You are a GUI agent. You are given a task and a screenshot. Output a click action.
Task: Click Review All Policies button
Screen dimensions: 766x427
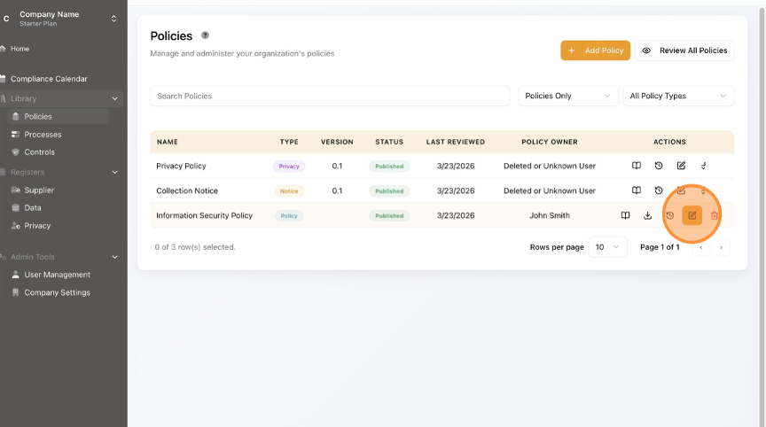click(684, 50)
